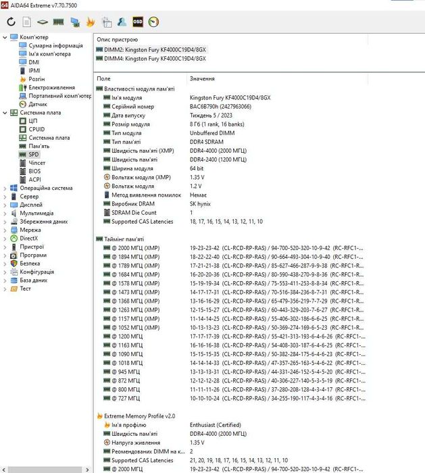Expand the Дисплей tree node
The height and width of the screenshot is (473, 425).
pyautogui.click(x=5, y=205)
